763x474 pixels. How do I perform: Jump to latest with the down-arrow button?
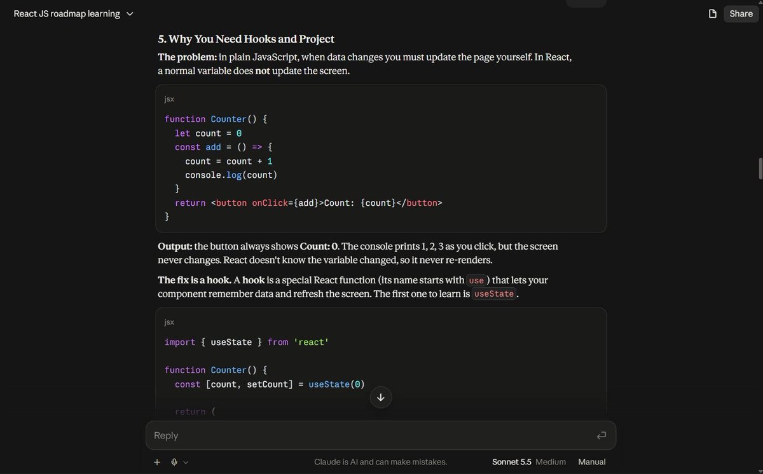pos(381,397)
